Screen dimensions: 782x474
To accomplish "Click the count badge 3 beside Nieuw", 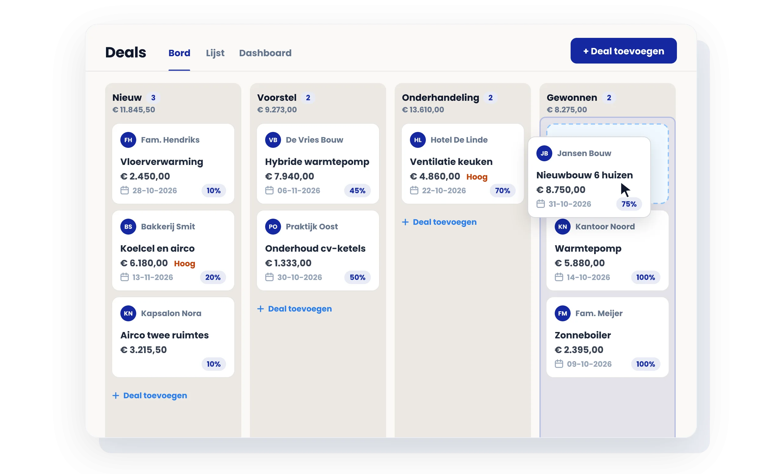I will [153, 98].
